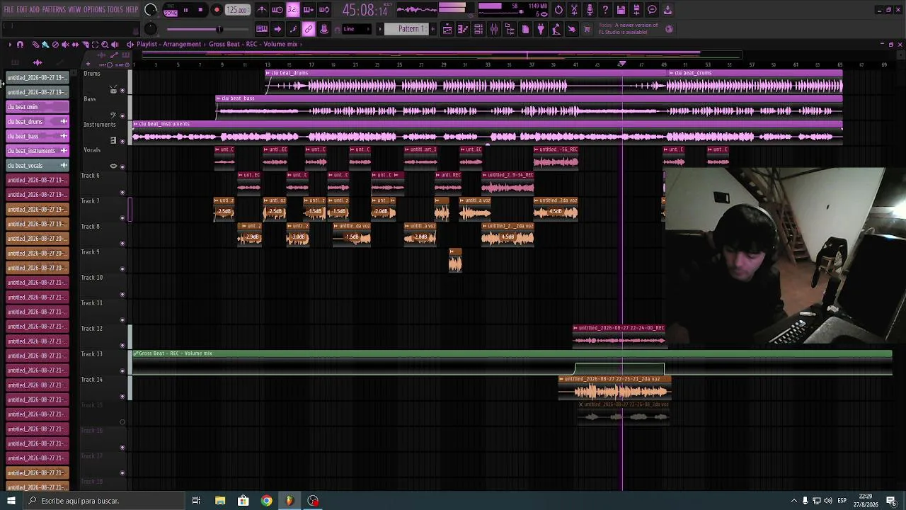Click the overdub icon right of the countdown
906x510 pixels.
click(x=309, y=10)
